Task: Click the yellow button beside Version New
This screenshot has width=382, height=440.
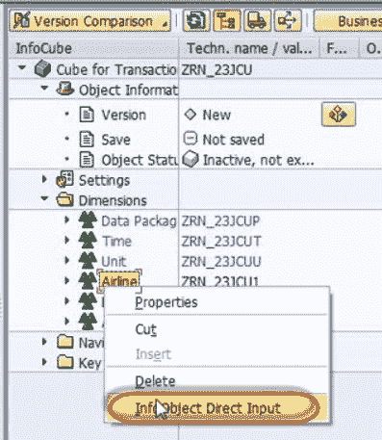Action: click(339, 115)
